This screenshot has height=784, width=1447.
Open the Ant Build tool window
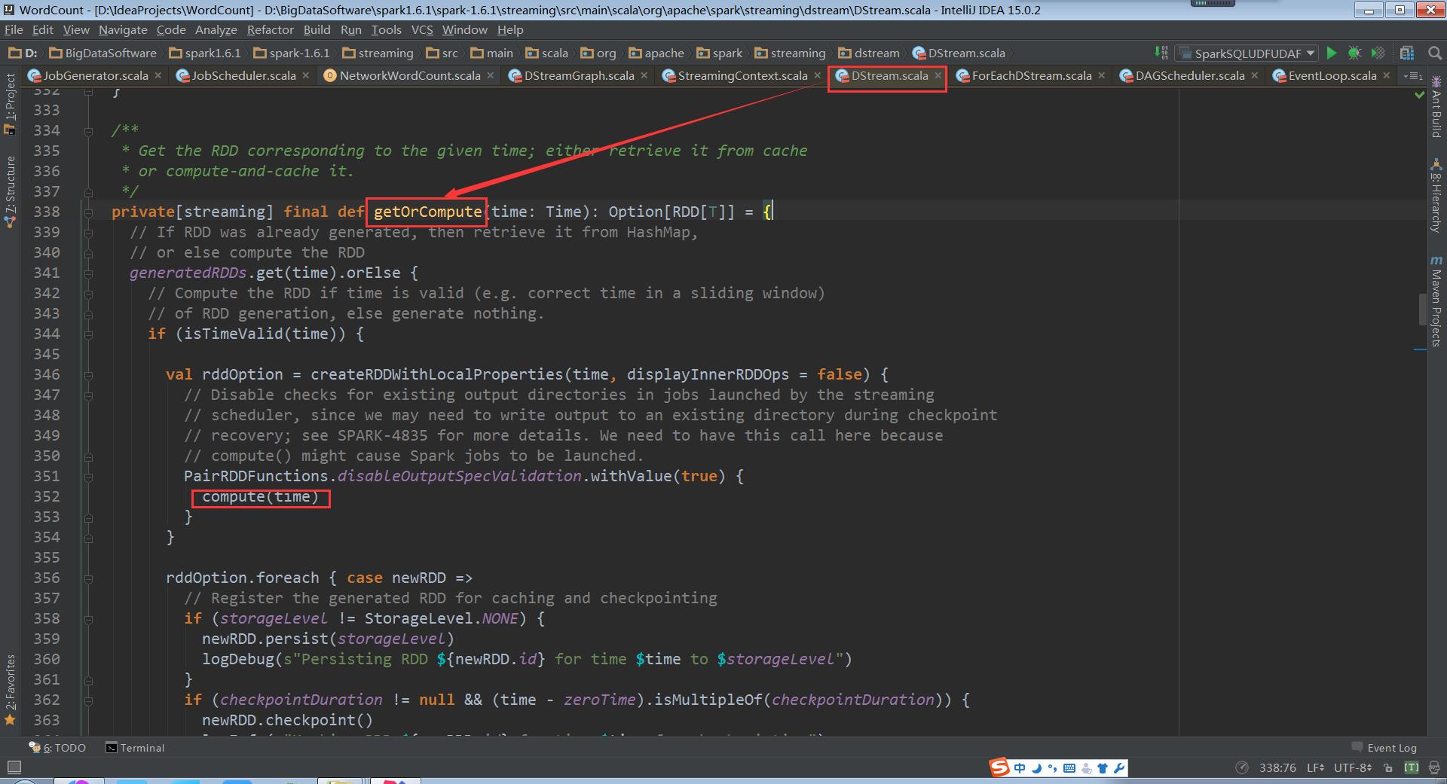coord(1436,105)
